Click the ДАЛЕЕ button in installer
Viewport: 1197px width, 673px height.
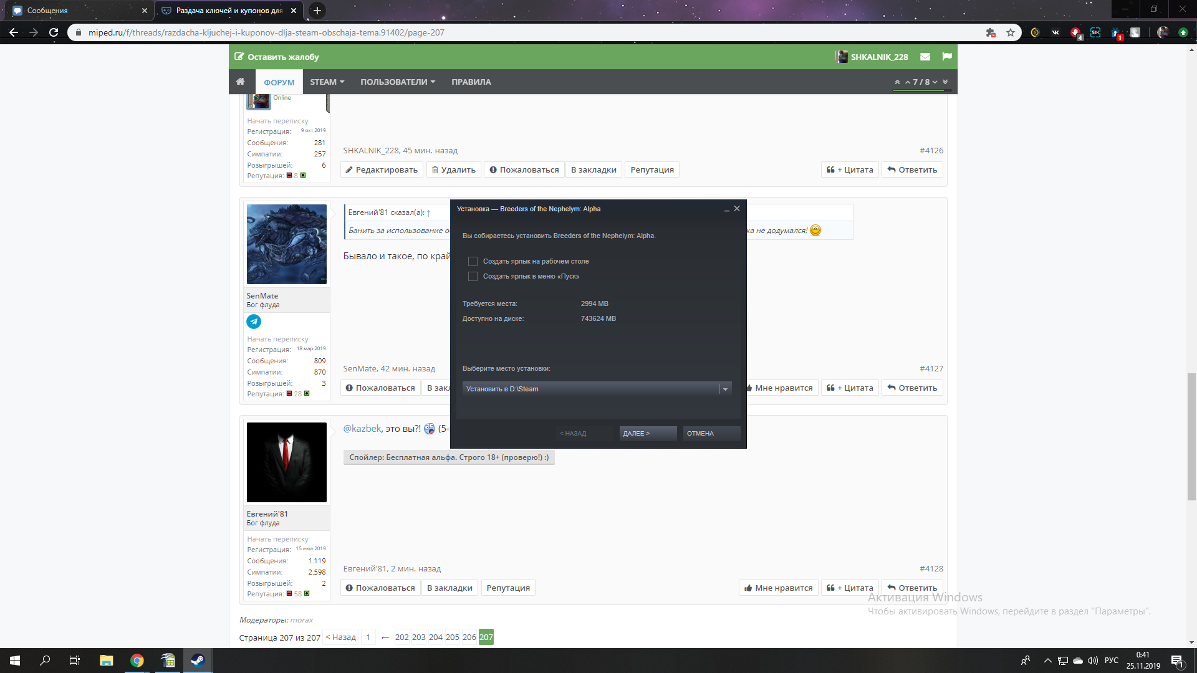pyautogui.click(x=648, y=434)
